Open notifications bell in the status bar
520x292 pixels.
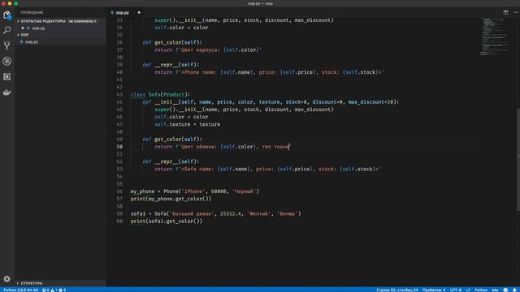pos(514,290)
